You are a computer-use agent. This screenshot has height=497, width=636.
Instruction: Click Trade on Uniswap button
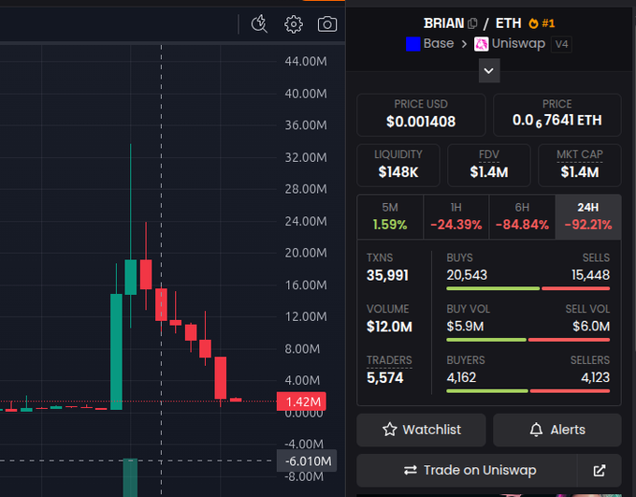coord(467,471)
